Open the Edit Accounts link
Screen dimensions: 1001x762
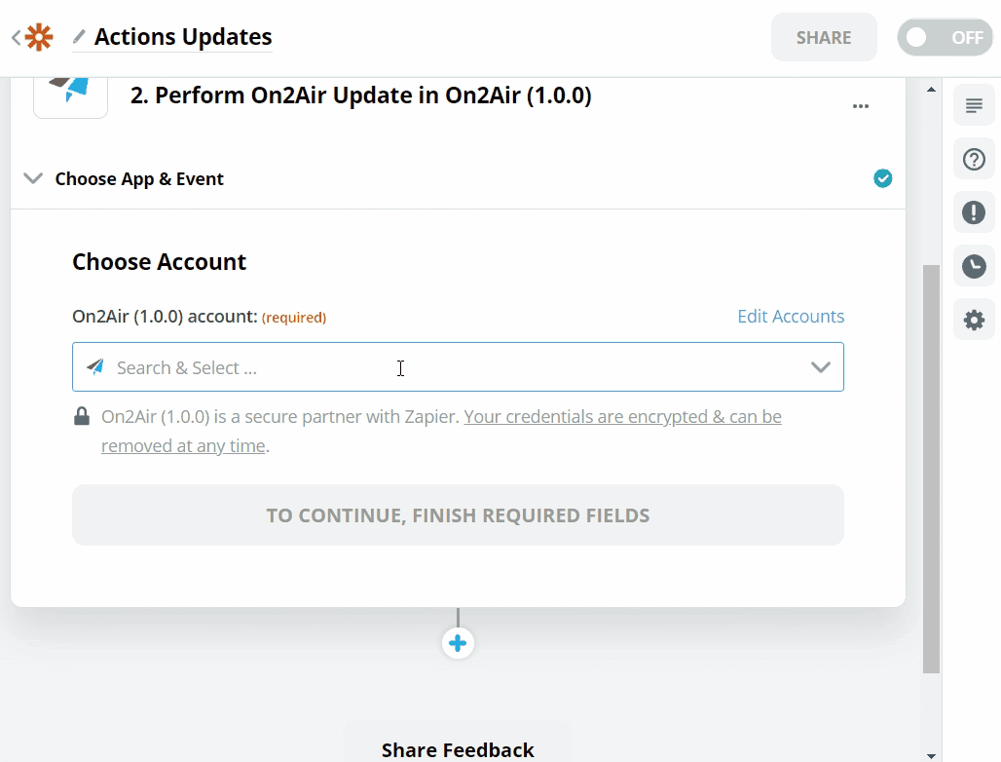[x=791, y=317]
